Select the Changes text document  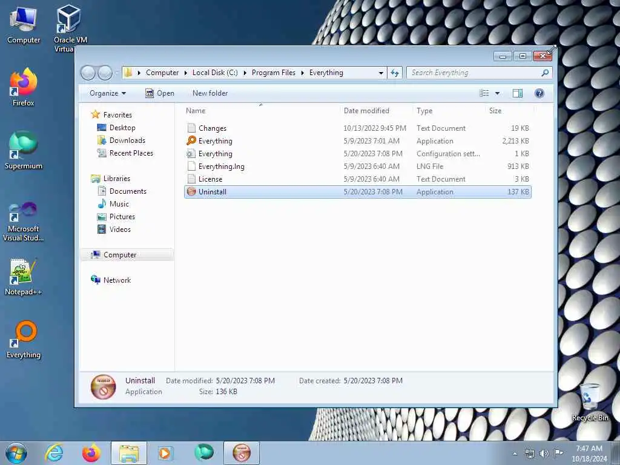click(x=358, y=128)
